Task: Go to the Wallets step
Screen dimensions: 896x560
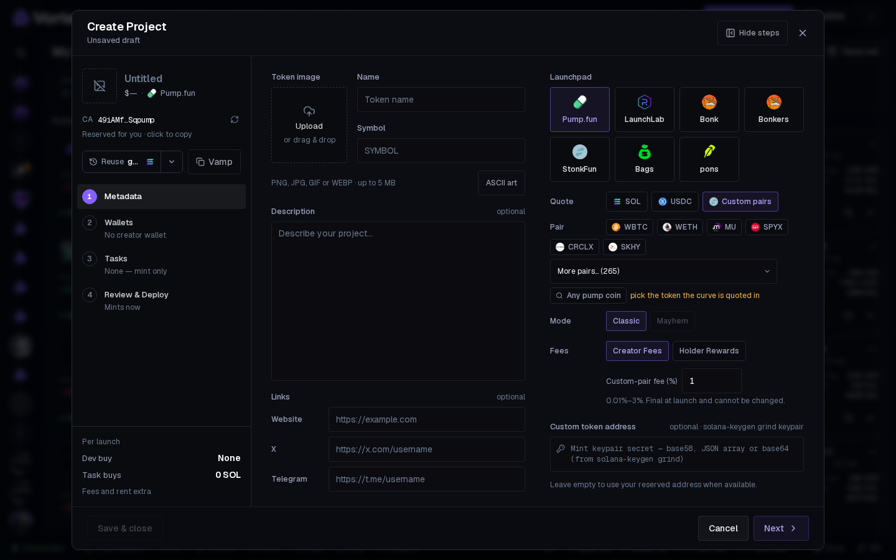Action: tap(161, 228)
